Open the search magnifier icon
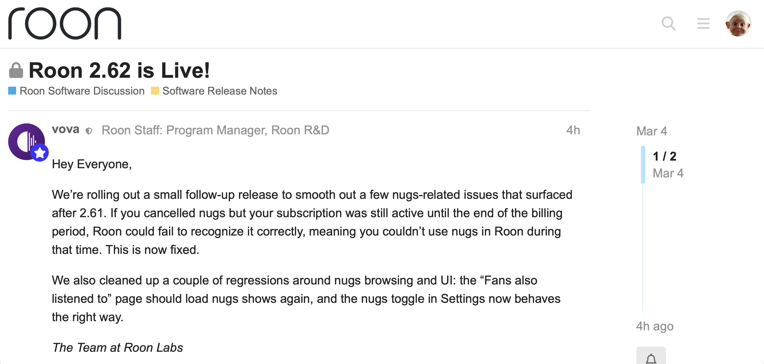Viewport: 764px width, 364px height. coord(668,23)
